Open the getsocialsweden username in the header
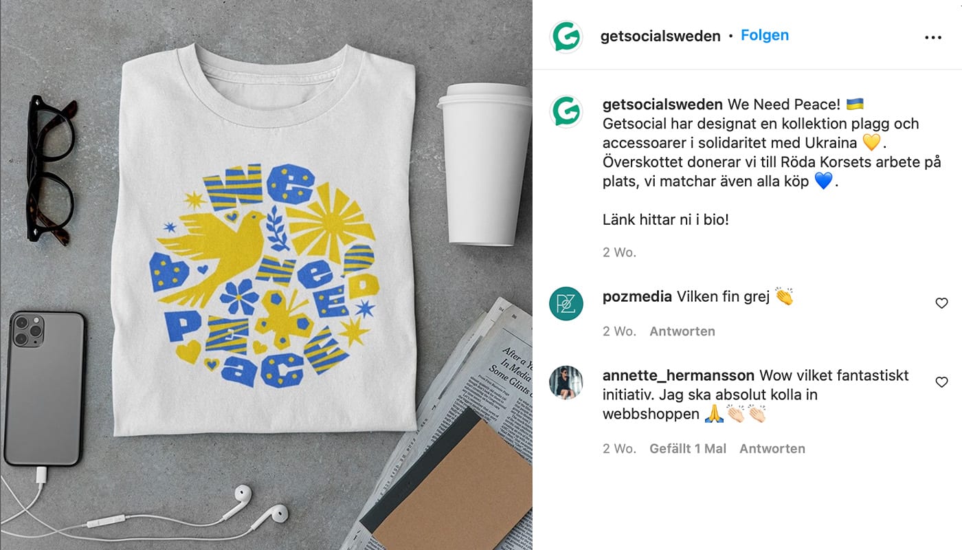The width and height of the screenshot is (962, 550). [660, 36]
